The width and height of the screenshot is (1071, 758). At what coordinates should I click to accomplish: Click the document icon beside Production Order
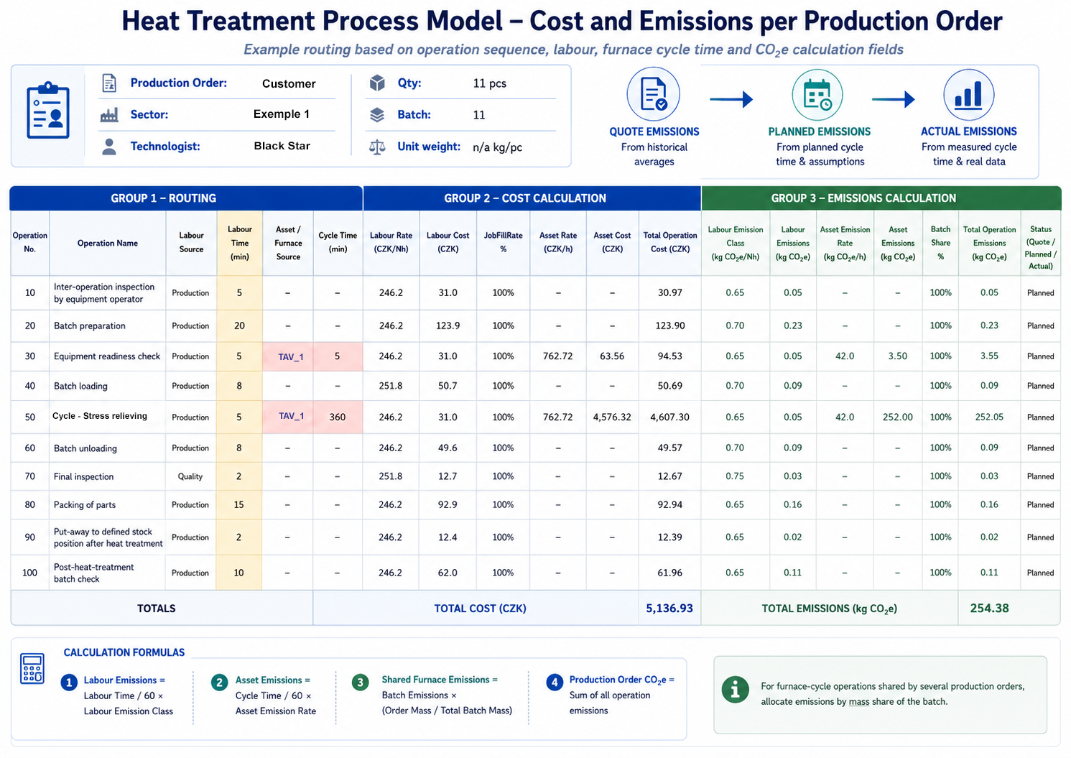point(109,83)
